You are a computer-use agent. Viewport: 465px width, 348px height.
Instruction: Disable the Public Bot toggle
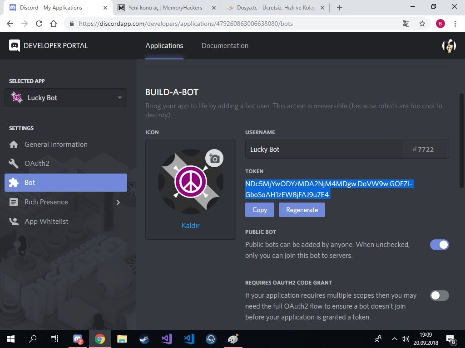click(x=439, y=245)
